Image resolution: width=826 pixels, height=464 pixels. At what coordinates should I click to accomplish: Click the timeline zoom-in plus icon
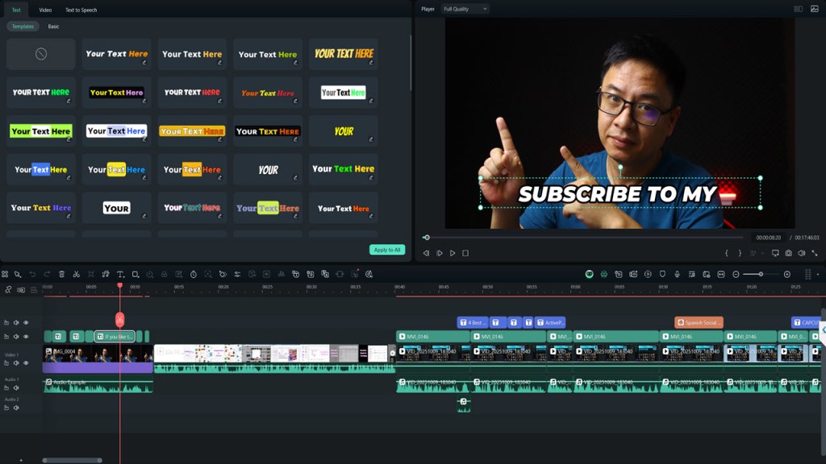pos(787,275)
